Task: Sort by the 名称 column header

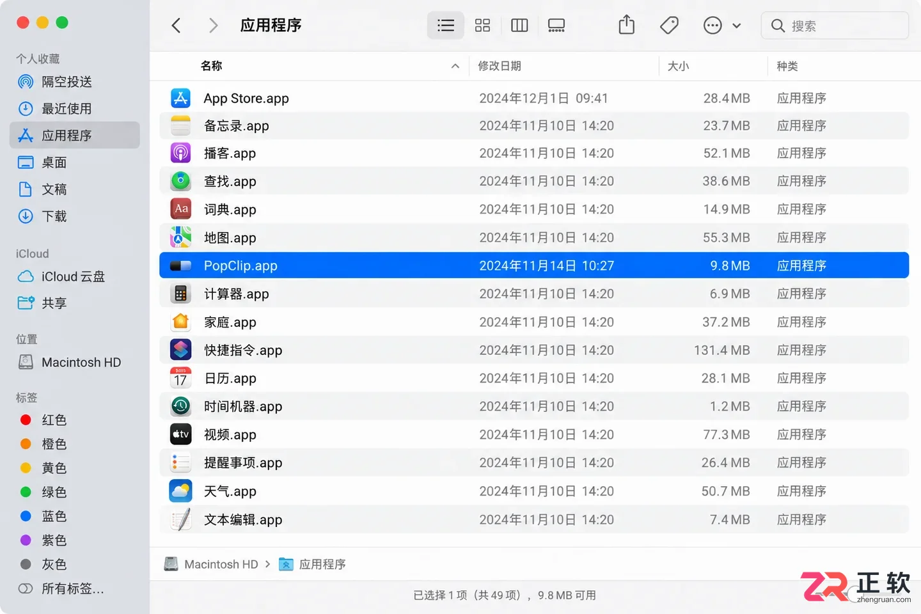Action: (211, 66)
